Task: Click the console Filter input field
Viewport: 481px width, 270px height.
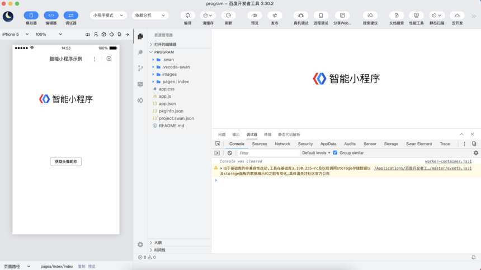Action: pos(268,153)
